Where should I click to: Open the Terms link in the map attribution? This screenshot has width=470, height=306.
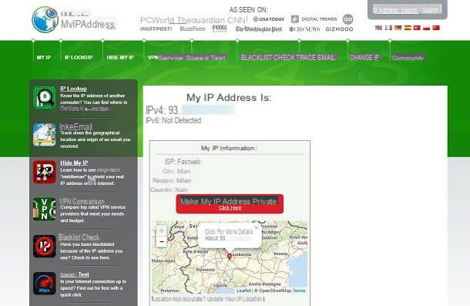pos(299,291)
